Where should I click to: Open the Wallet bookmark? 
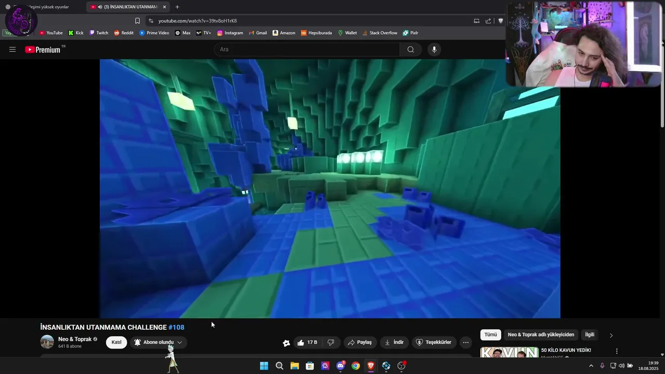click(x=347, y=33)
